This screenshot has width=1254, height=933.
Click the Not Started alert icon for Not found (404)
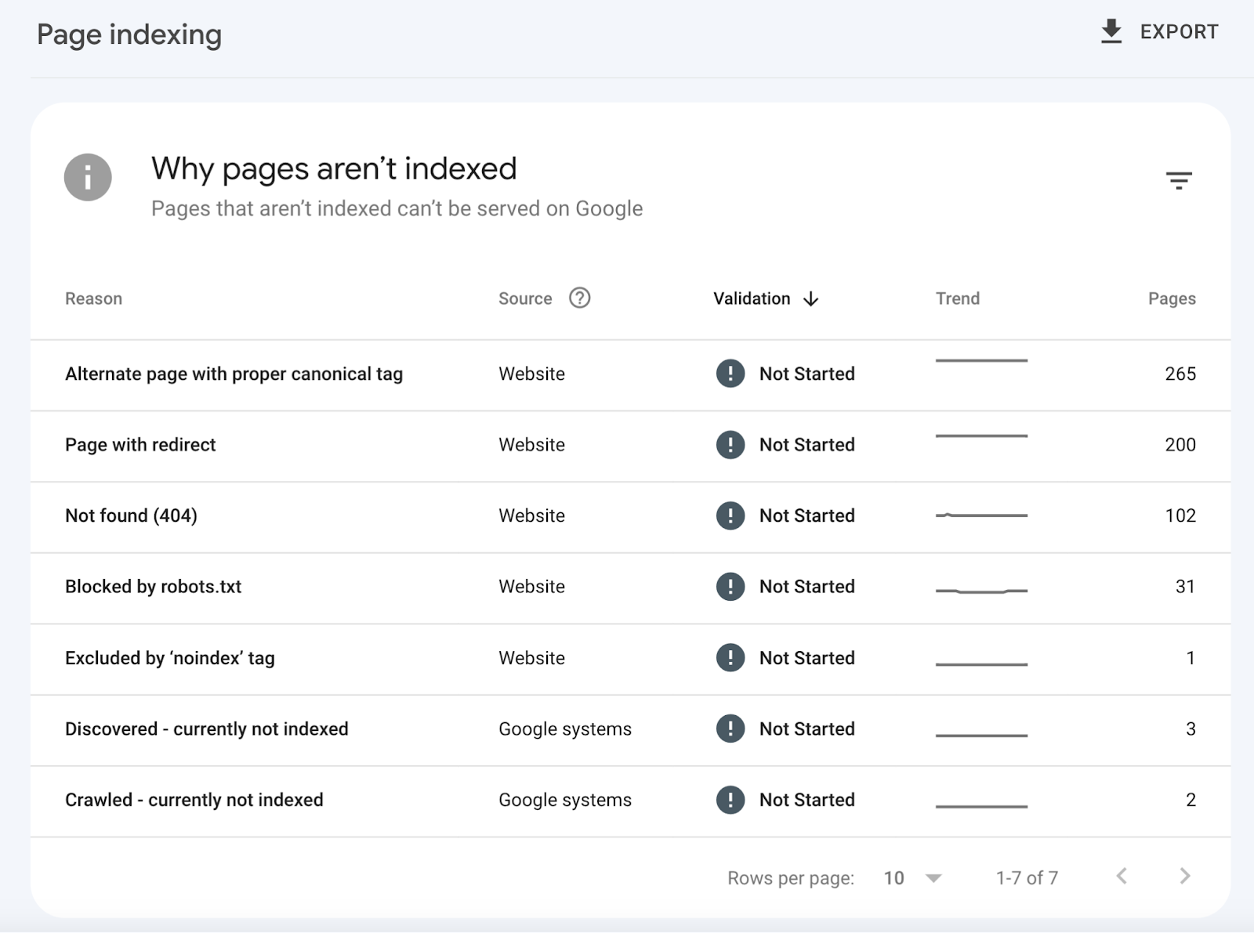point(730,515)
